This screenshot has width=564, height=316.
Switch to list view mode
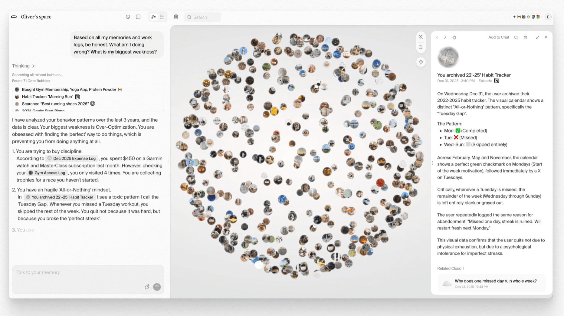click(162, 17)
